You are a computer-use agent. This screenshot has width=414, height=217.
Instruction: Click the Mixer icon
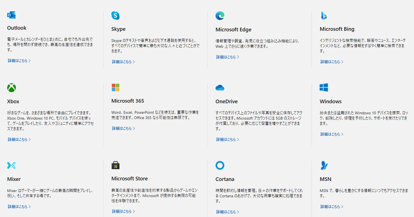(x=11, y=165)
